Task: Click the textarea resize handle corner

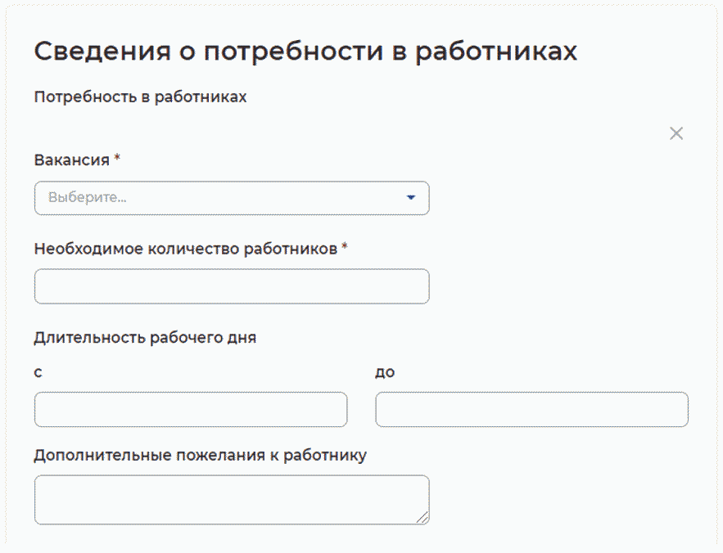Action: (423, 517)
